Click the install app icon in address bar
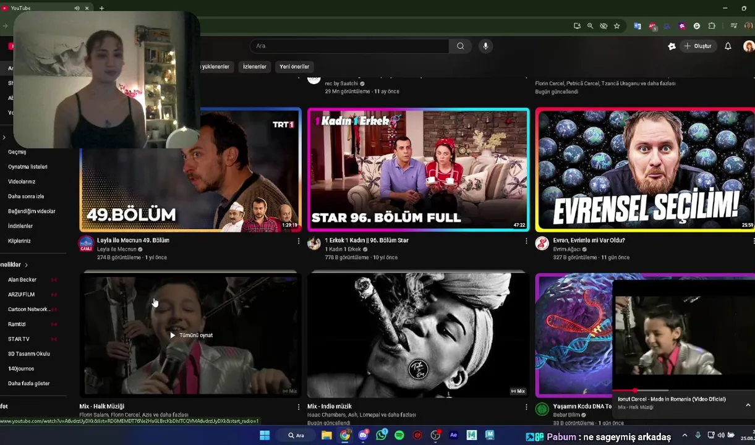Screen dimensions: 755x445 tap(577, 26)
